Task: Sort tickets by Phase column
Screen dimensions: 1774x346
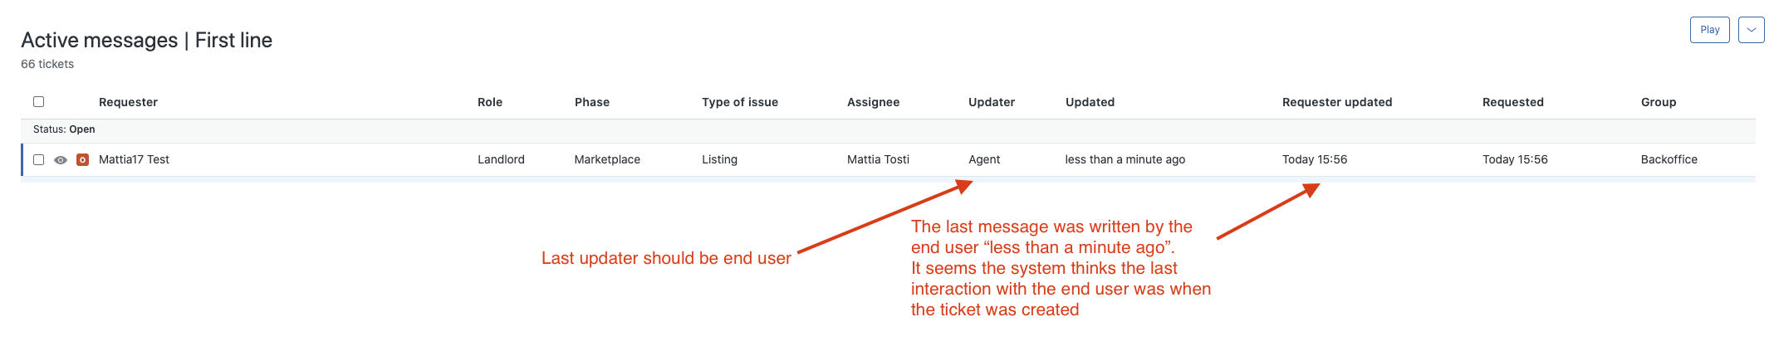Action: coord(592,102)
